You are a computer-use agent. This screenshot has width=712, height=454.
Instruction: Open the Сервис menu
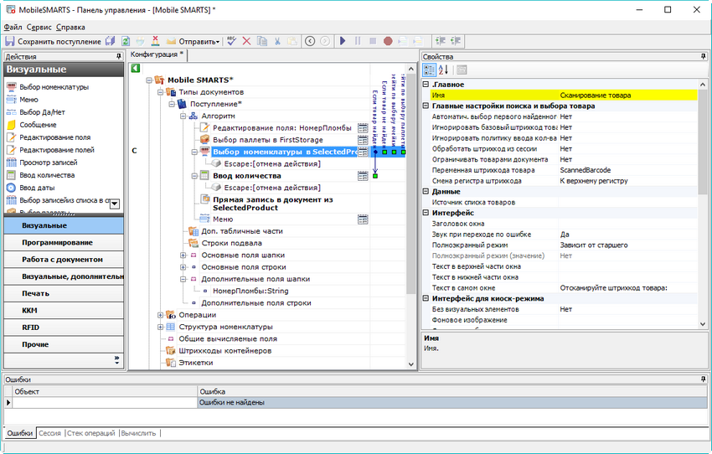(x=39, y=28)
